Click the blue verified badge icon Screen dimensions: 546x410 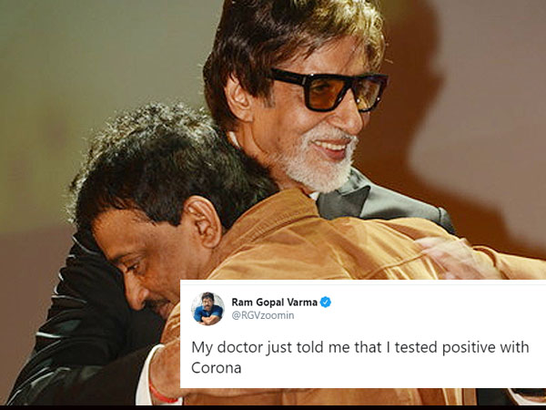pos(326,302)
